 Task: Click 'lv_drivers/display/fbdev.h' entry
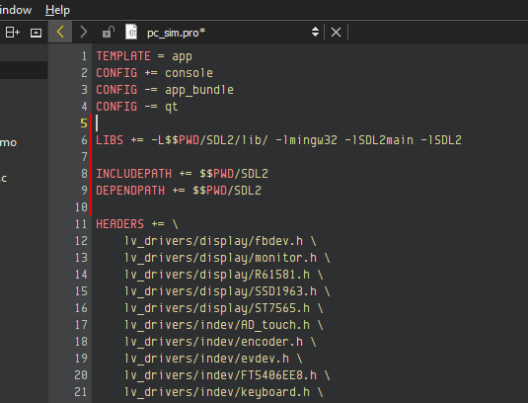[213, 241]
